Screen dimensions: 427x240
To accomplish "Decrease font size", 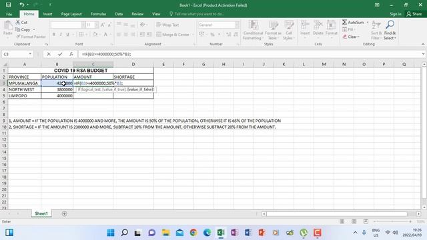I will click(x=109, y=25).
